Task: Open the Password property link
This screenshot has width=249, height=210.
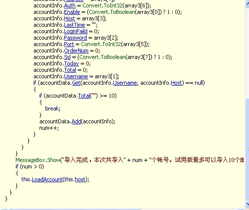Action: coord(75,38)
